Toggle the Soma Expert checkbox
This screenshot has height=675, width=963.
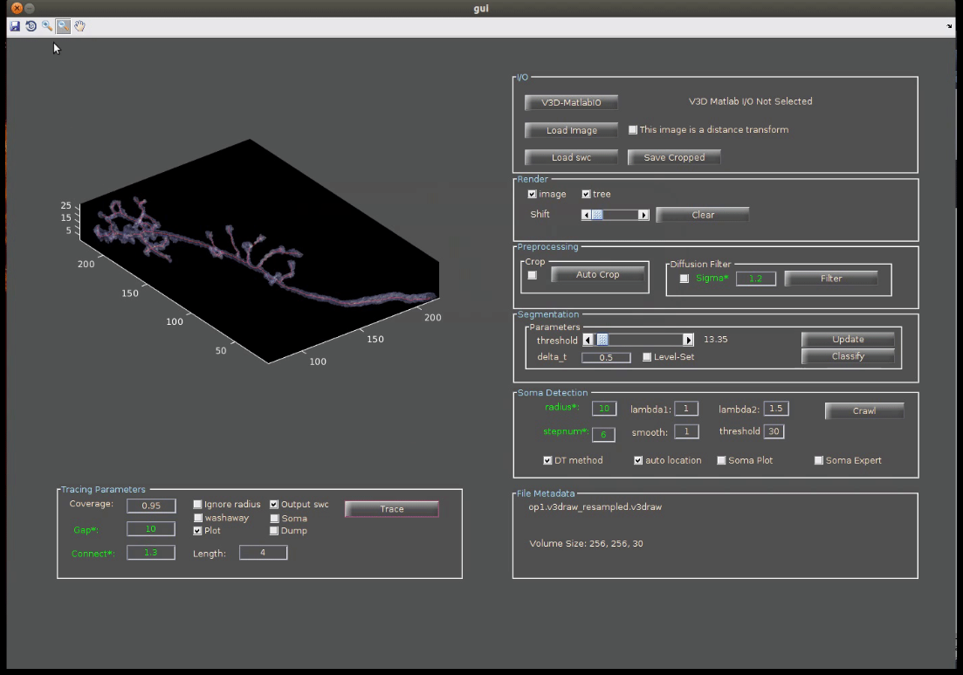[x=819, y=460]
